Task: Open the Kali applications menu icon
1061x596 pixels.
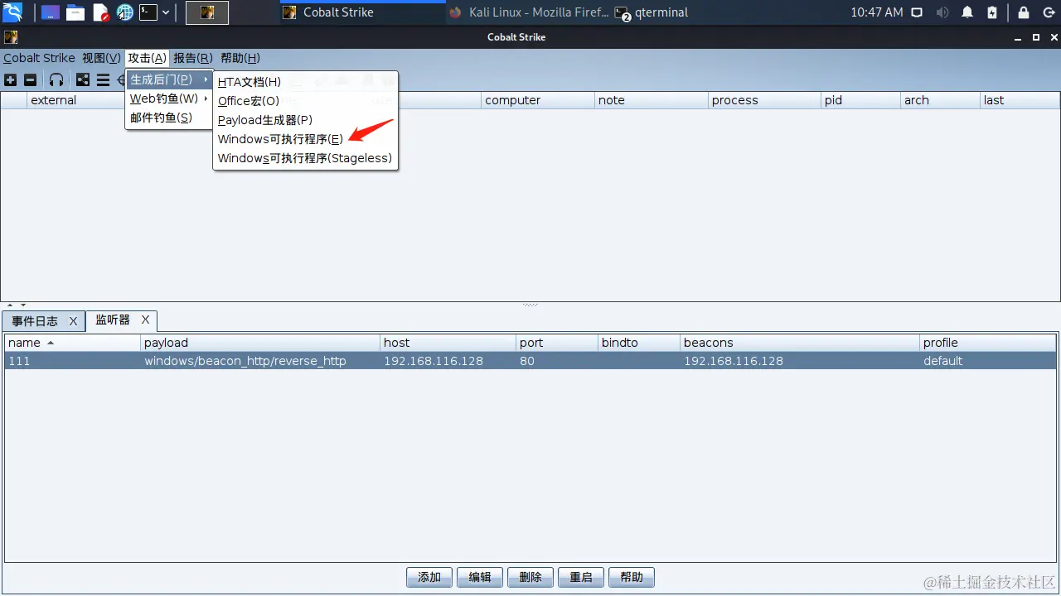Action: click(x=12, y=12)
